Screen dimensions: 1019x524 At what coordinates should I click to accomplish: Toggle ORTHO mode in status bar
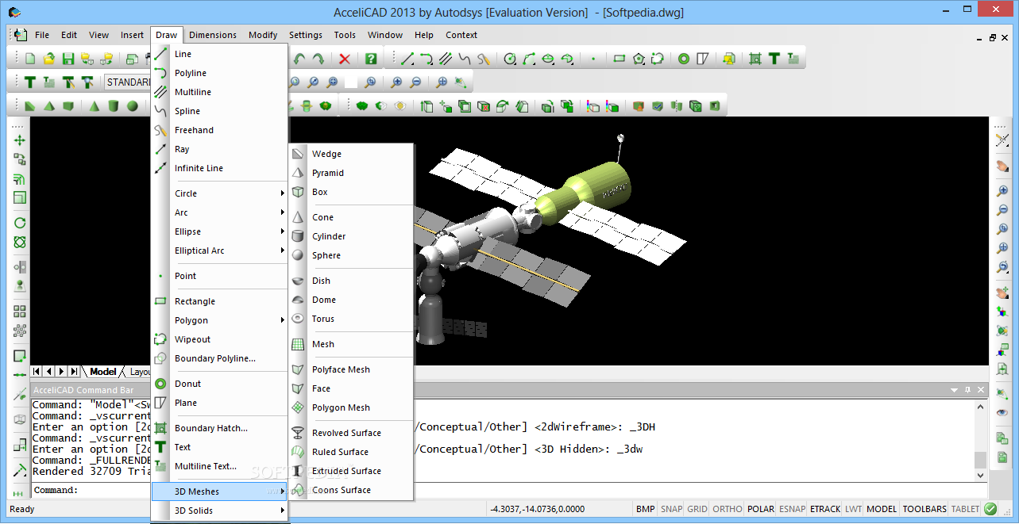pyautogui.click(x=728, y=509)
